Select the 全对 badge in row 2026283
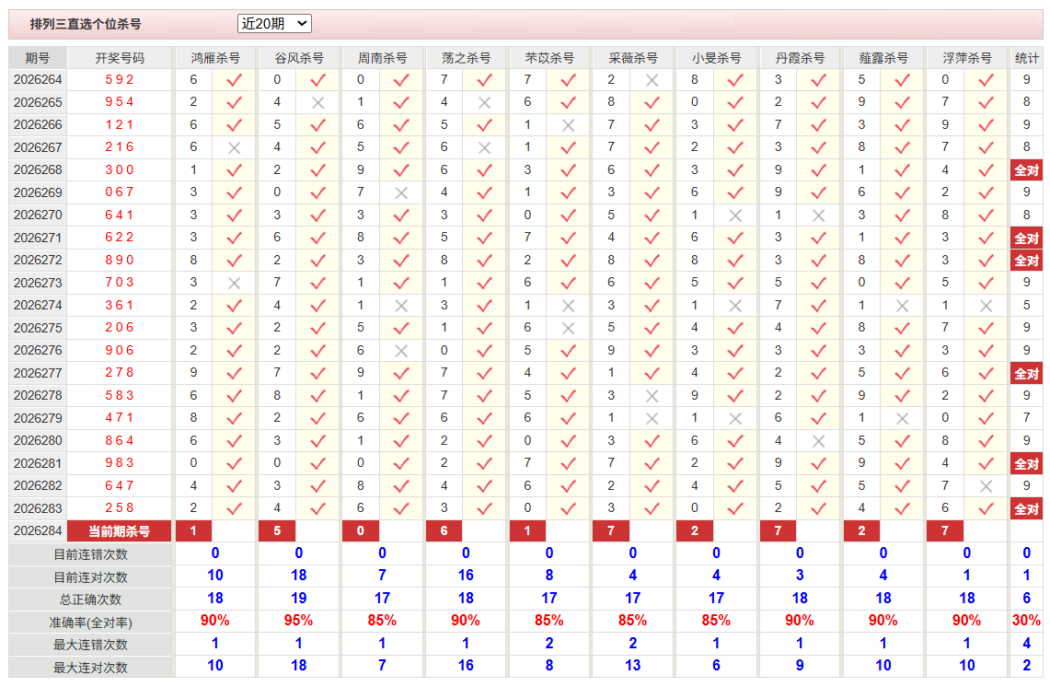Image resolution: width=1050 pixels, height=687 pixels. [x=1027, y=508]
